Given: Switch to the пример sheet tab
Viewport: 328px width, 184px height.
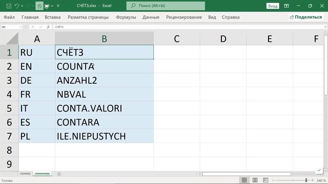Looking at the screenshot, I should pyautogui.click(x=25, y=174).
